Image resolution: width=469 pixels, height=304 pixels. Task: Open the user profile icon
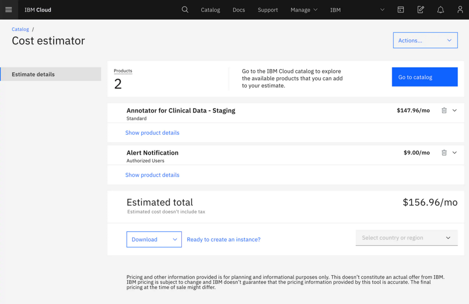point(460,10)
